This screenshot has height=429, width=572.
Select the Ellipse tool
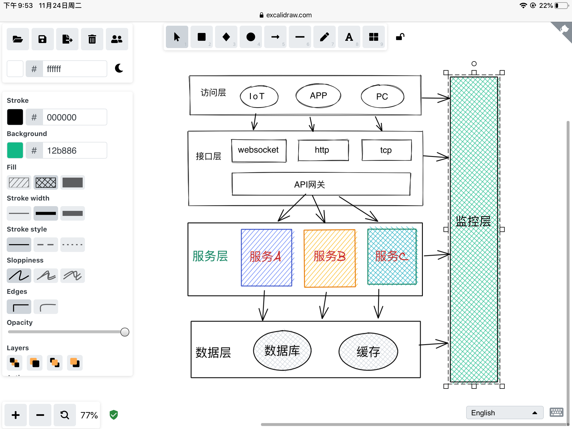[x=251, y=37]
